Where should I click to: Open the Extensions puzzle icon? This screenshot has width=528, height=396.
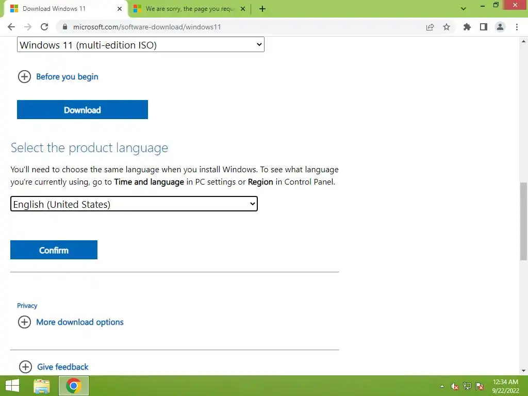(467, 27)
